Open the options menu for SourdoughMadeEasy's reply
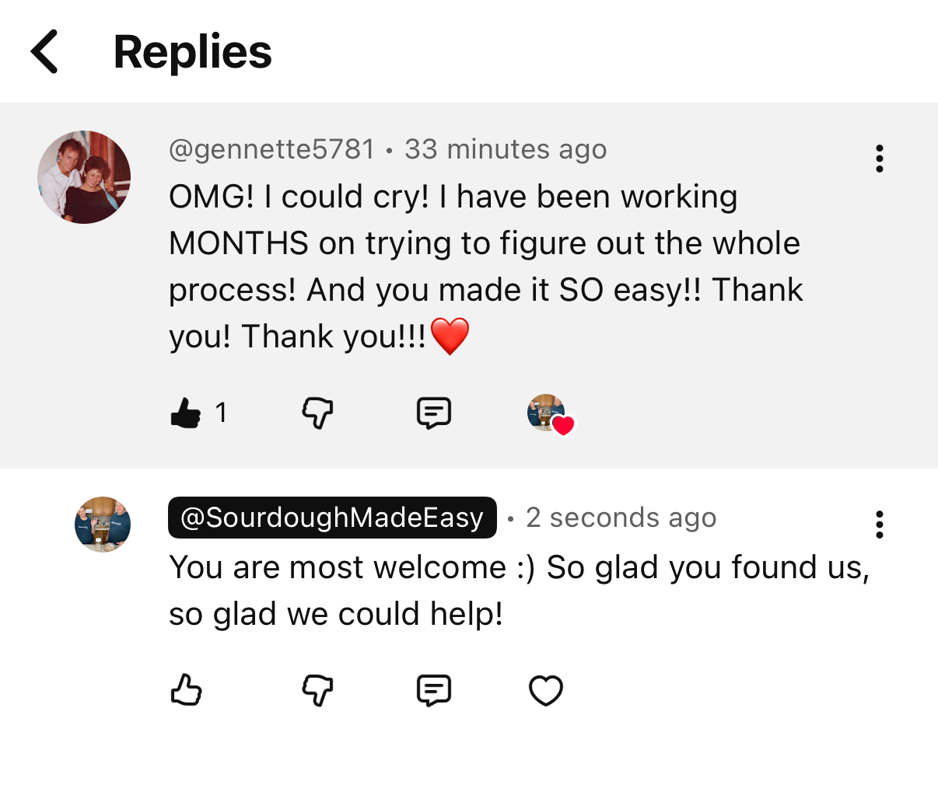938x802 pixels. click(879, 525)
